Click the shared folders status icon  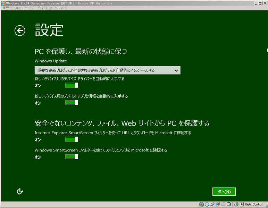(x=224, y=205)
